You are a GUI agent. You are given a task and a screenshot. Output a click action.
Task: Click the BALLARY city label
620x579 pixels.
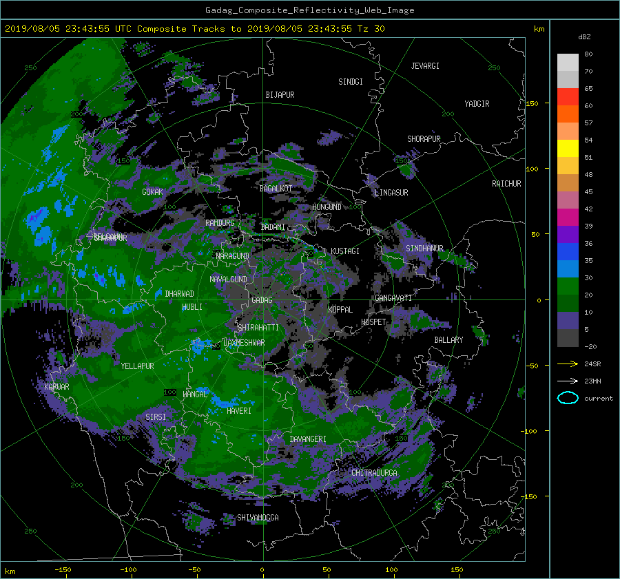click(448, 340)
